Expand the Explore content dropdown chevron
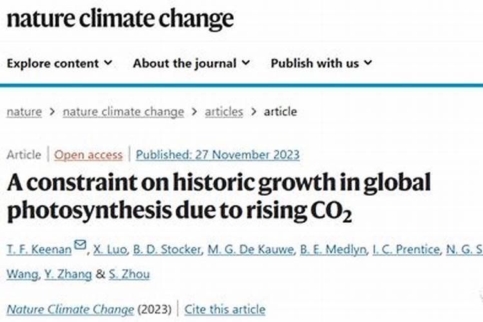483x322 pixels. coord(108,62)
